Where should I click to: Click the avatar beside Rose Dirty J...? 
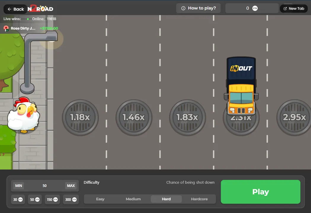coord(6,28)
